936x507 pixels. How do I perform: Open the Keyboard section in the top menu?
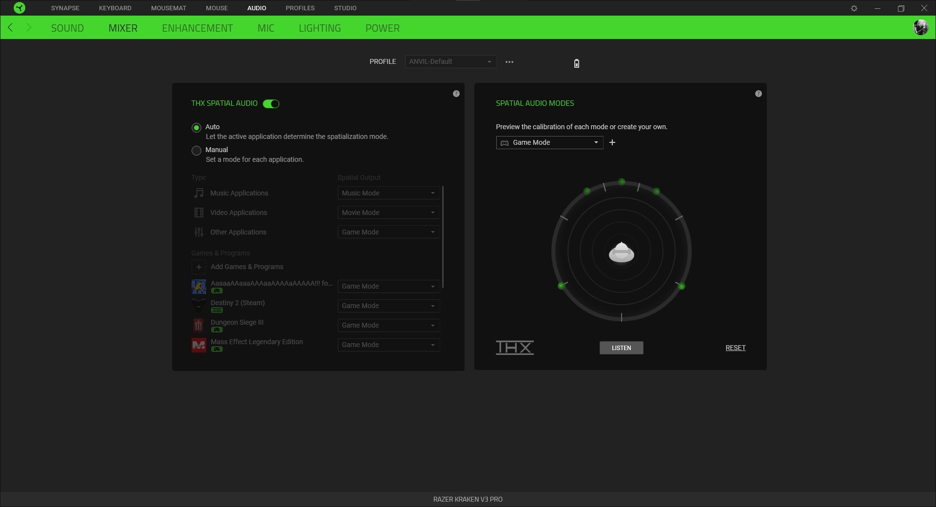[x=115, y=8]
